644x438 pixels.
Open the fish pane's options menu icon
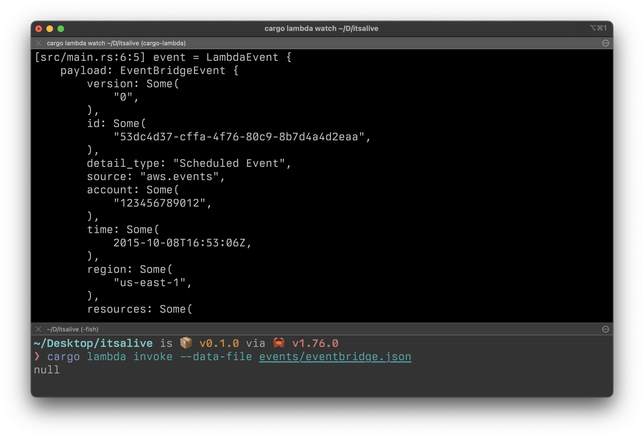tap(605, 329)
